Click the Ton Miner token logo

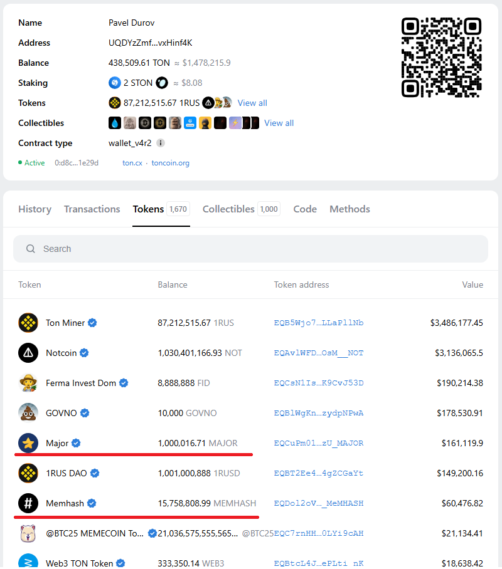click(x=28, y=323)
